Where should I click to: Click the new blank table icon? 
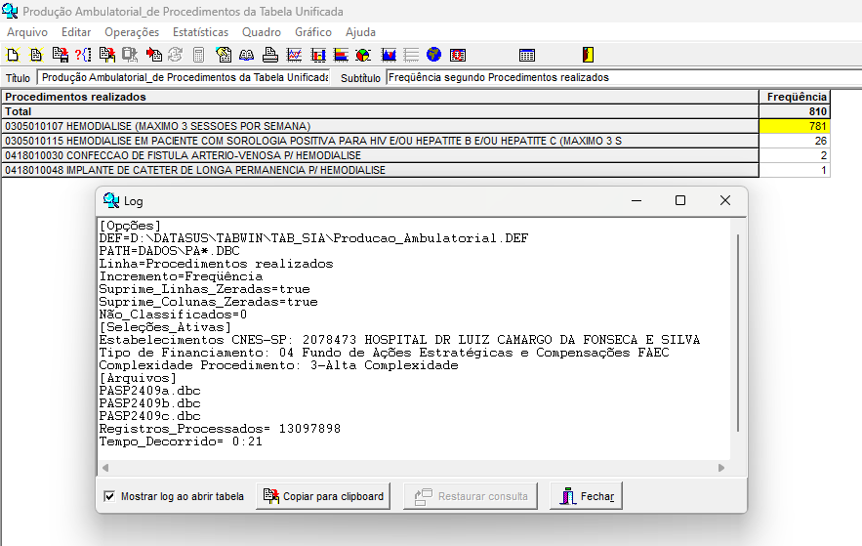[x=13, y=55]
